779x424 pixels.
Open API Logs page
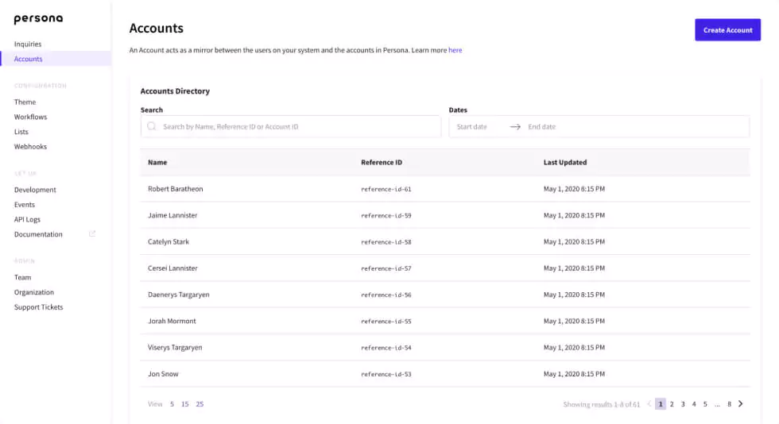coord(27,219)
